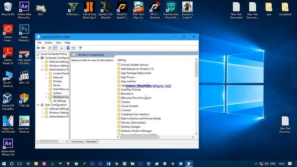Select the GTAVLauncher desktop shortcut
297x167 pixels.
point(73,9)
